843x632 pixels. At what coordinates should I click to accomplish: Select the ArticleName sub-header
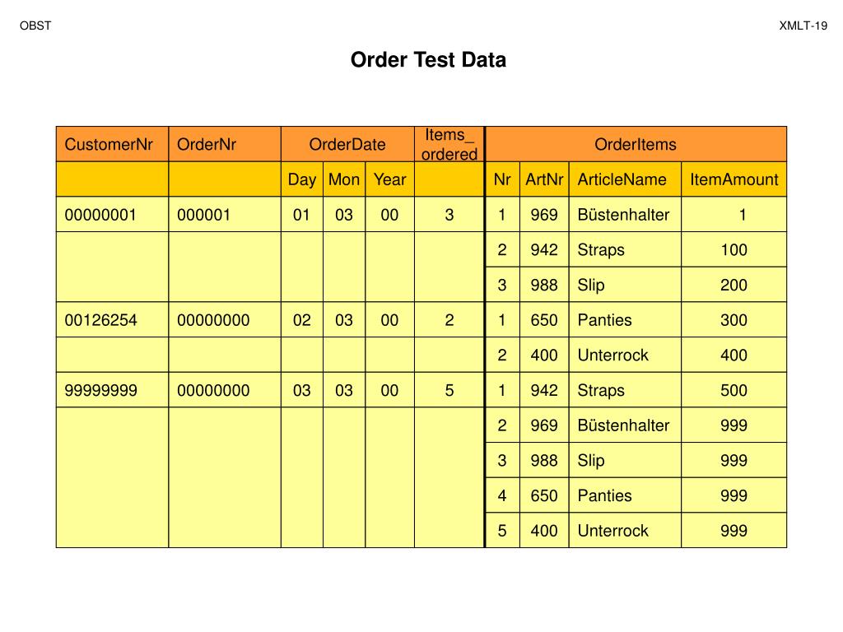coord(625,179)
